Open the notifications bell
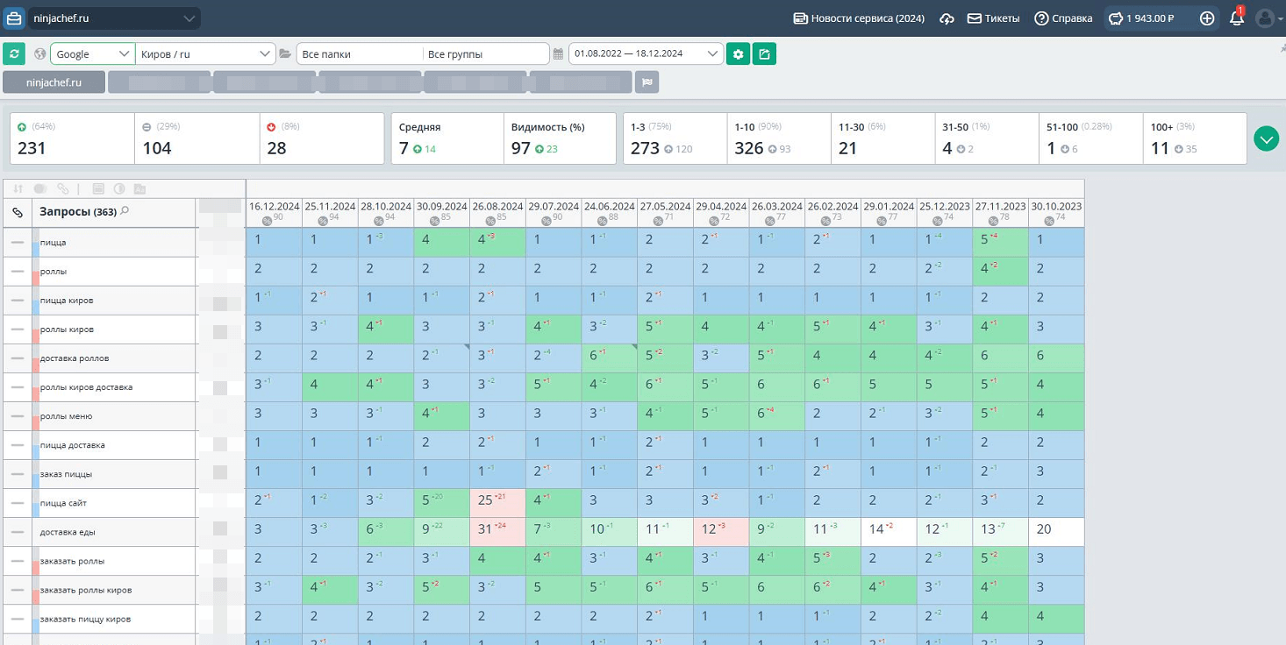The width and height of the screenshot is (1286, 645). (1236, 18)
